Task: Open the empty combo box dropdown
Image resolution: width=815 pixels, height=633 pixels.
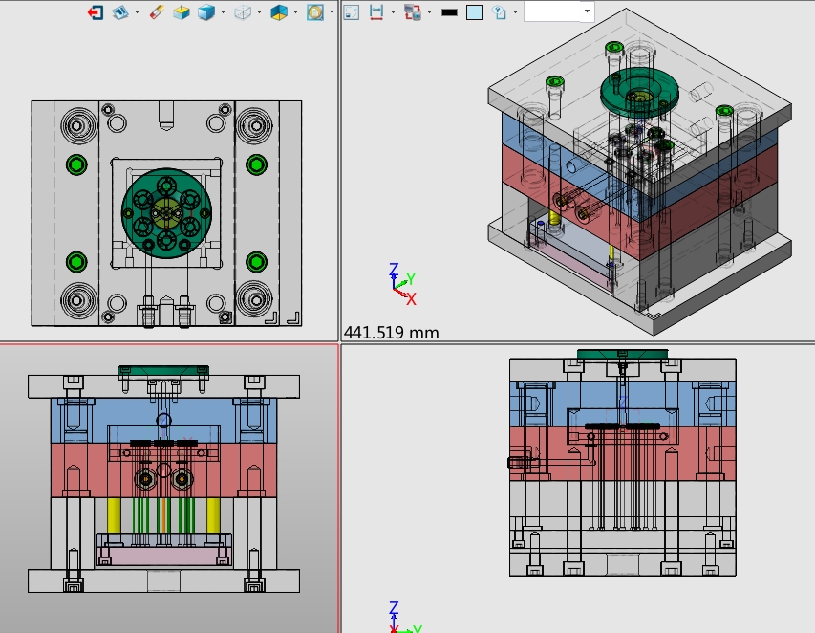Action: point(587,11)
